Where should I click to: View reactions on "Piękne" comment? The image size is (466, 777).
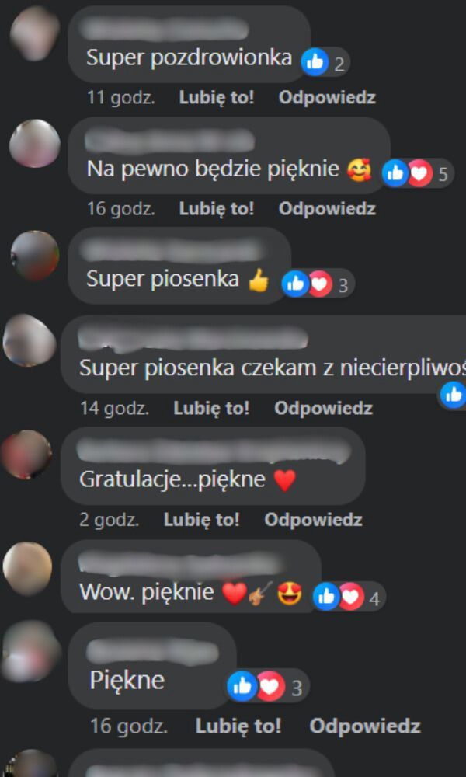(x=269, y=686)
